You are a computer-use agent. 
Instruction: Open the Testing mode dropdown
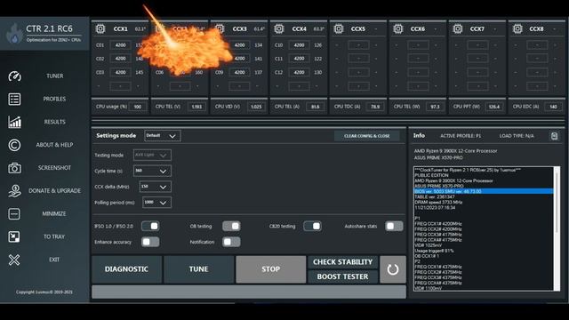tap(152, 155)
